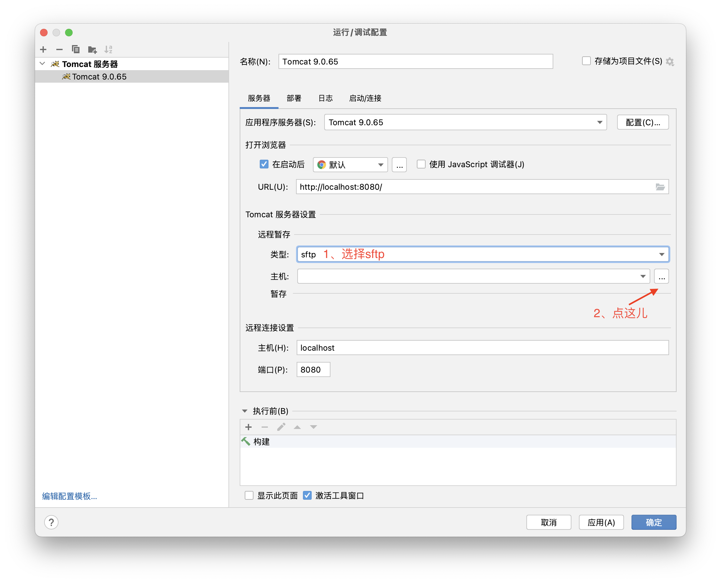Add a before-launch task with plus icon

point(249,427)
